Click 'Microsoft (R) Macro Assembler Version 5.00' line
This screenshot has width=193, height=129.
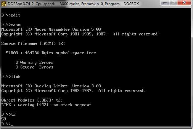point(51,29)
